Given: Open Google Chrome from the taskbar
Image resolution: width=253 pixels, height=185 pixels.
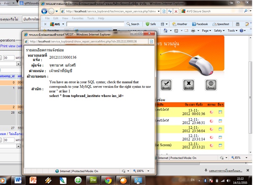Looking at the screenshot, I should 108,180.
